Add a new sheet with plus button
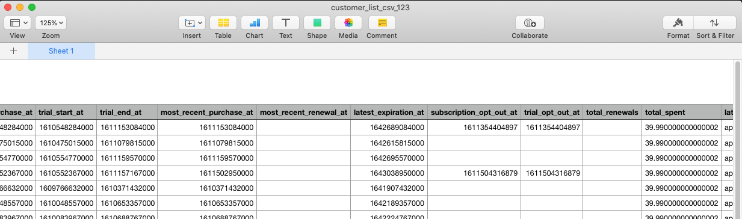742x219 pixels. tap(13, 51)
